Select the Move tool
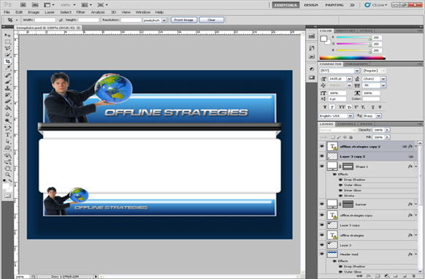 coord(7,35)
